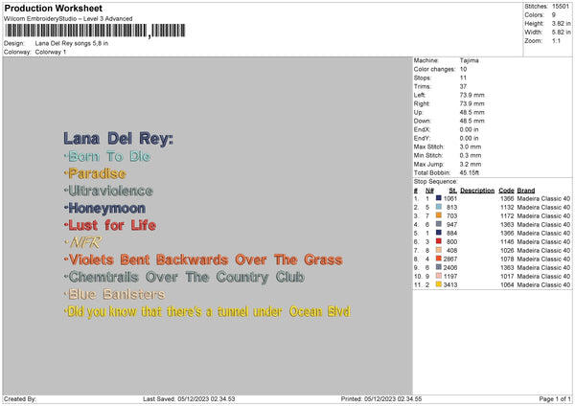The image size is (575, 406).
Task: Click the yellow swatch in row 3413
Action: 439,284
